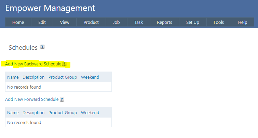Sort backward schedules table by Name column
This screenshot has width=258, height=138.
click(x=13, y=77)
